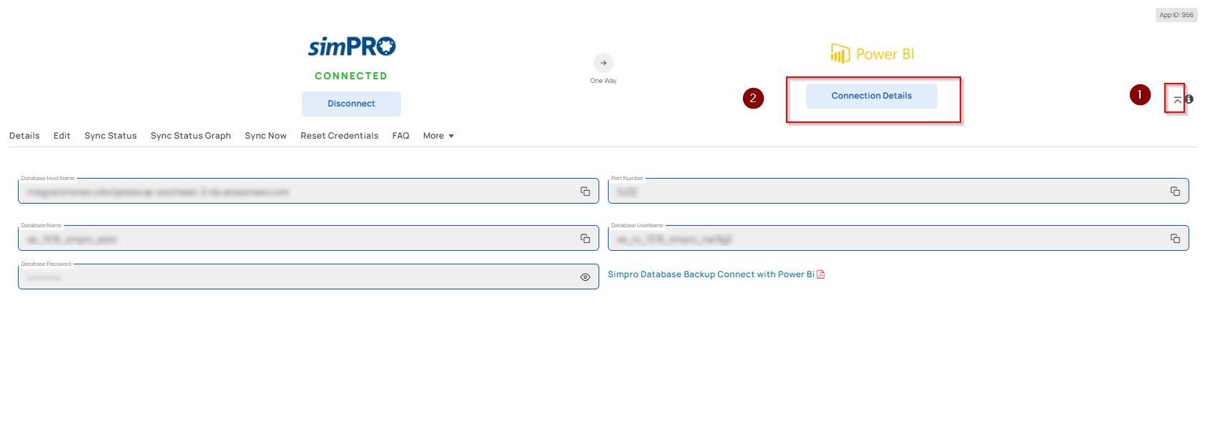1210x438 pixels.
Task: Open the Sync Status Graph tab
Action: [191, 136]
